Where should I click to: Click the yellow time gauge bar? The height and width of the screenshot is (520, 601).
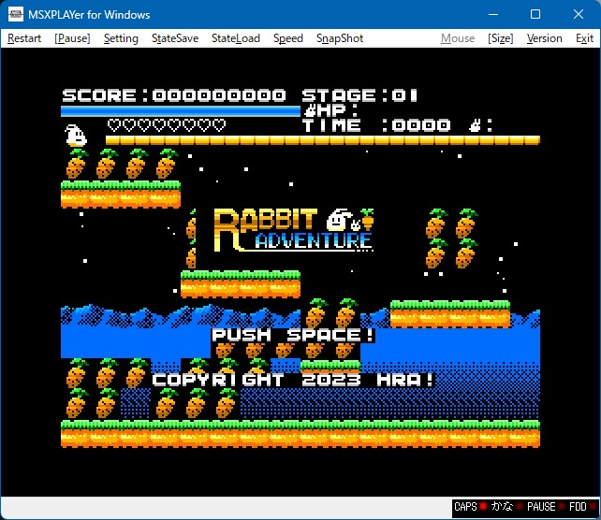[x=323, y=140]
